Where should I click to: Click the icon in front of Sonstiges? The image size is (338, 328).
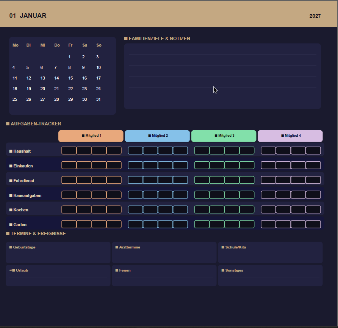coord(223,270)
